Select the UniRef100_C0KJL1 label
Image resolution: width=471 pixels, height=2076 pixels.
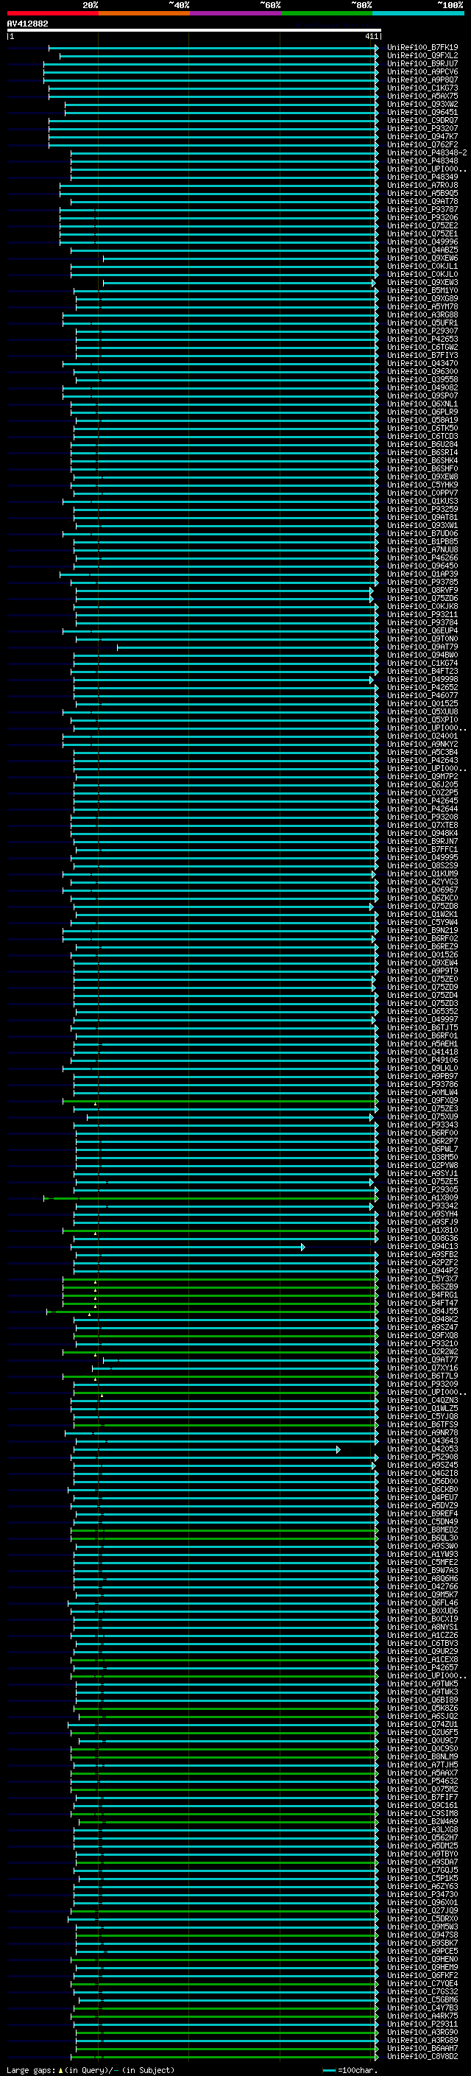click(x=422, y=267)
